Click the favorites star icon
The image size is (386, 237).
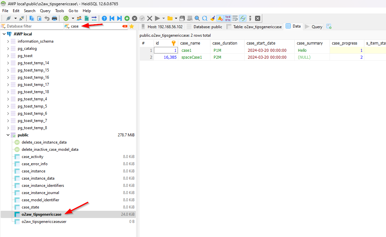[x=132, y=26]
